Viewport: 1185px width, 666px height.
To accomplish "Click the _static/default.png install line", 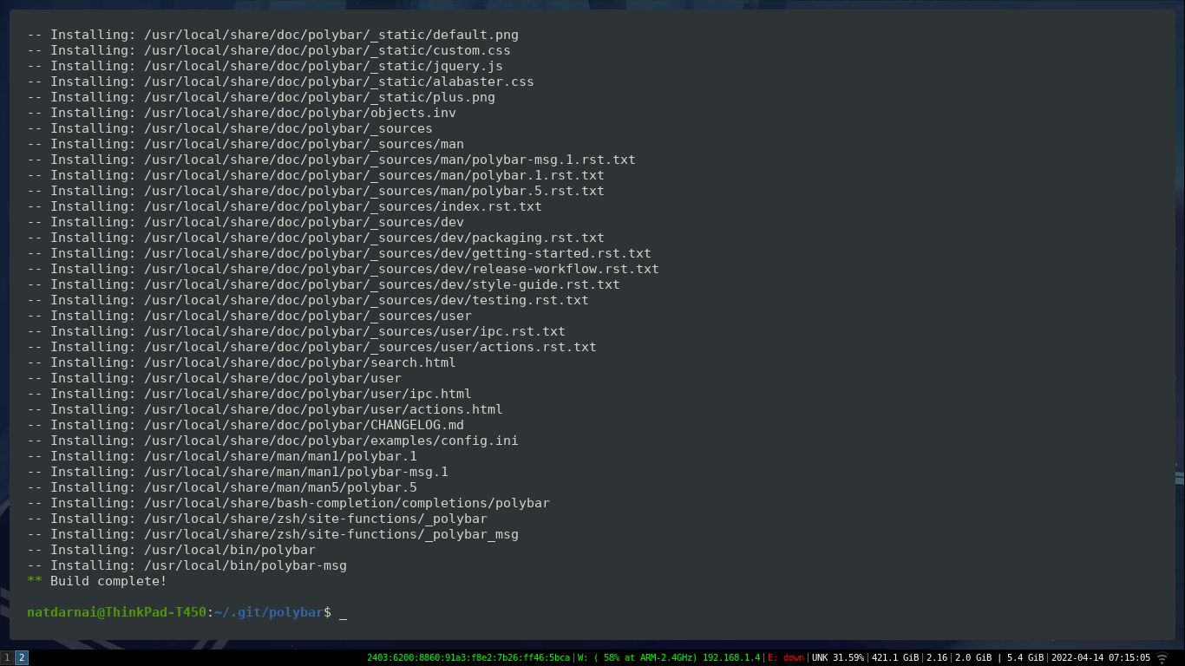I will (x=272, y=35).
